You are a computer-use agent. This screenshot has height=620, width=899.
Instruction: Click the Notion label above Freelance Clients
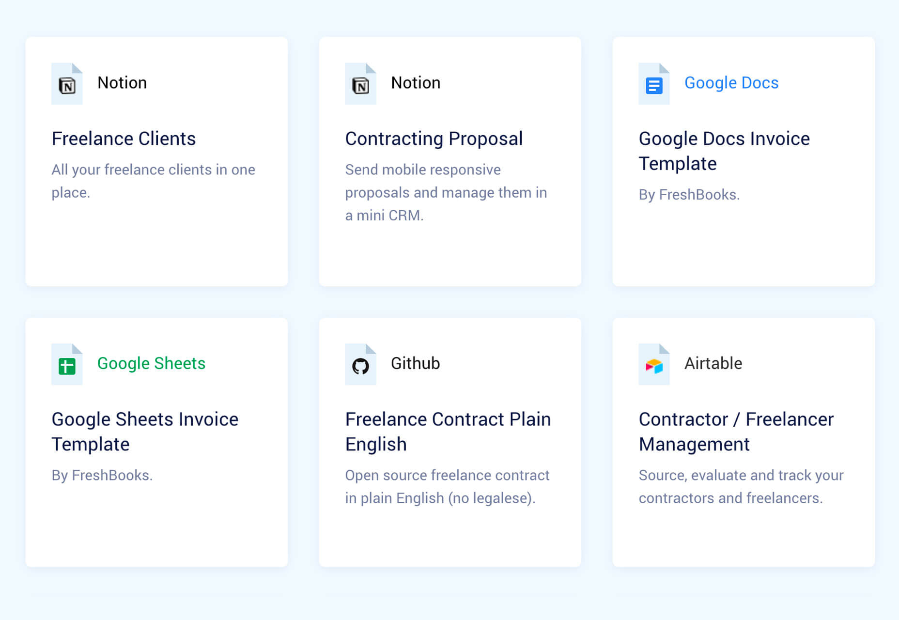tap(122, 83)
